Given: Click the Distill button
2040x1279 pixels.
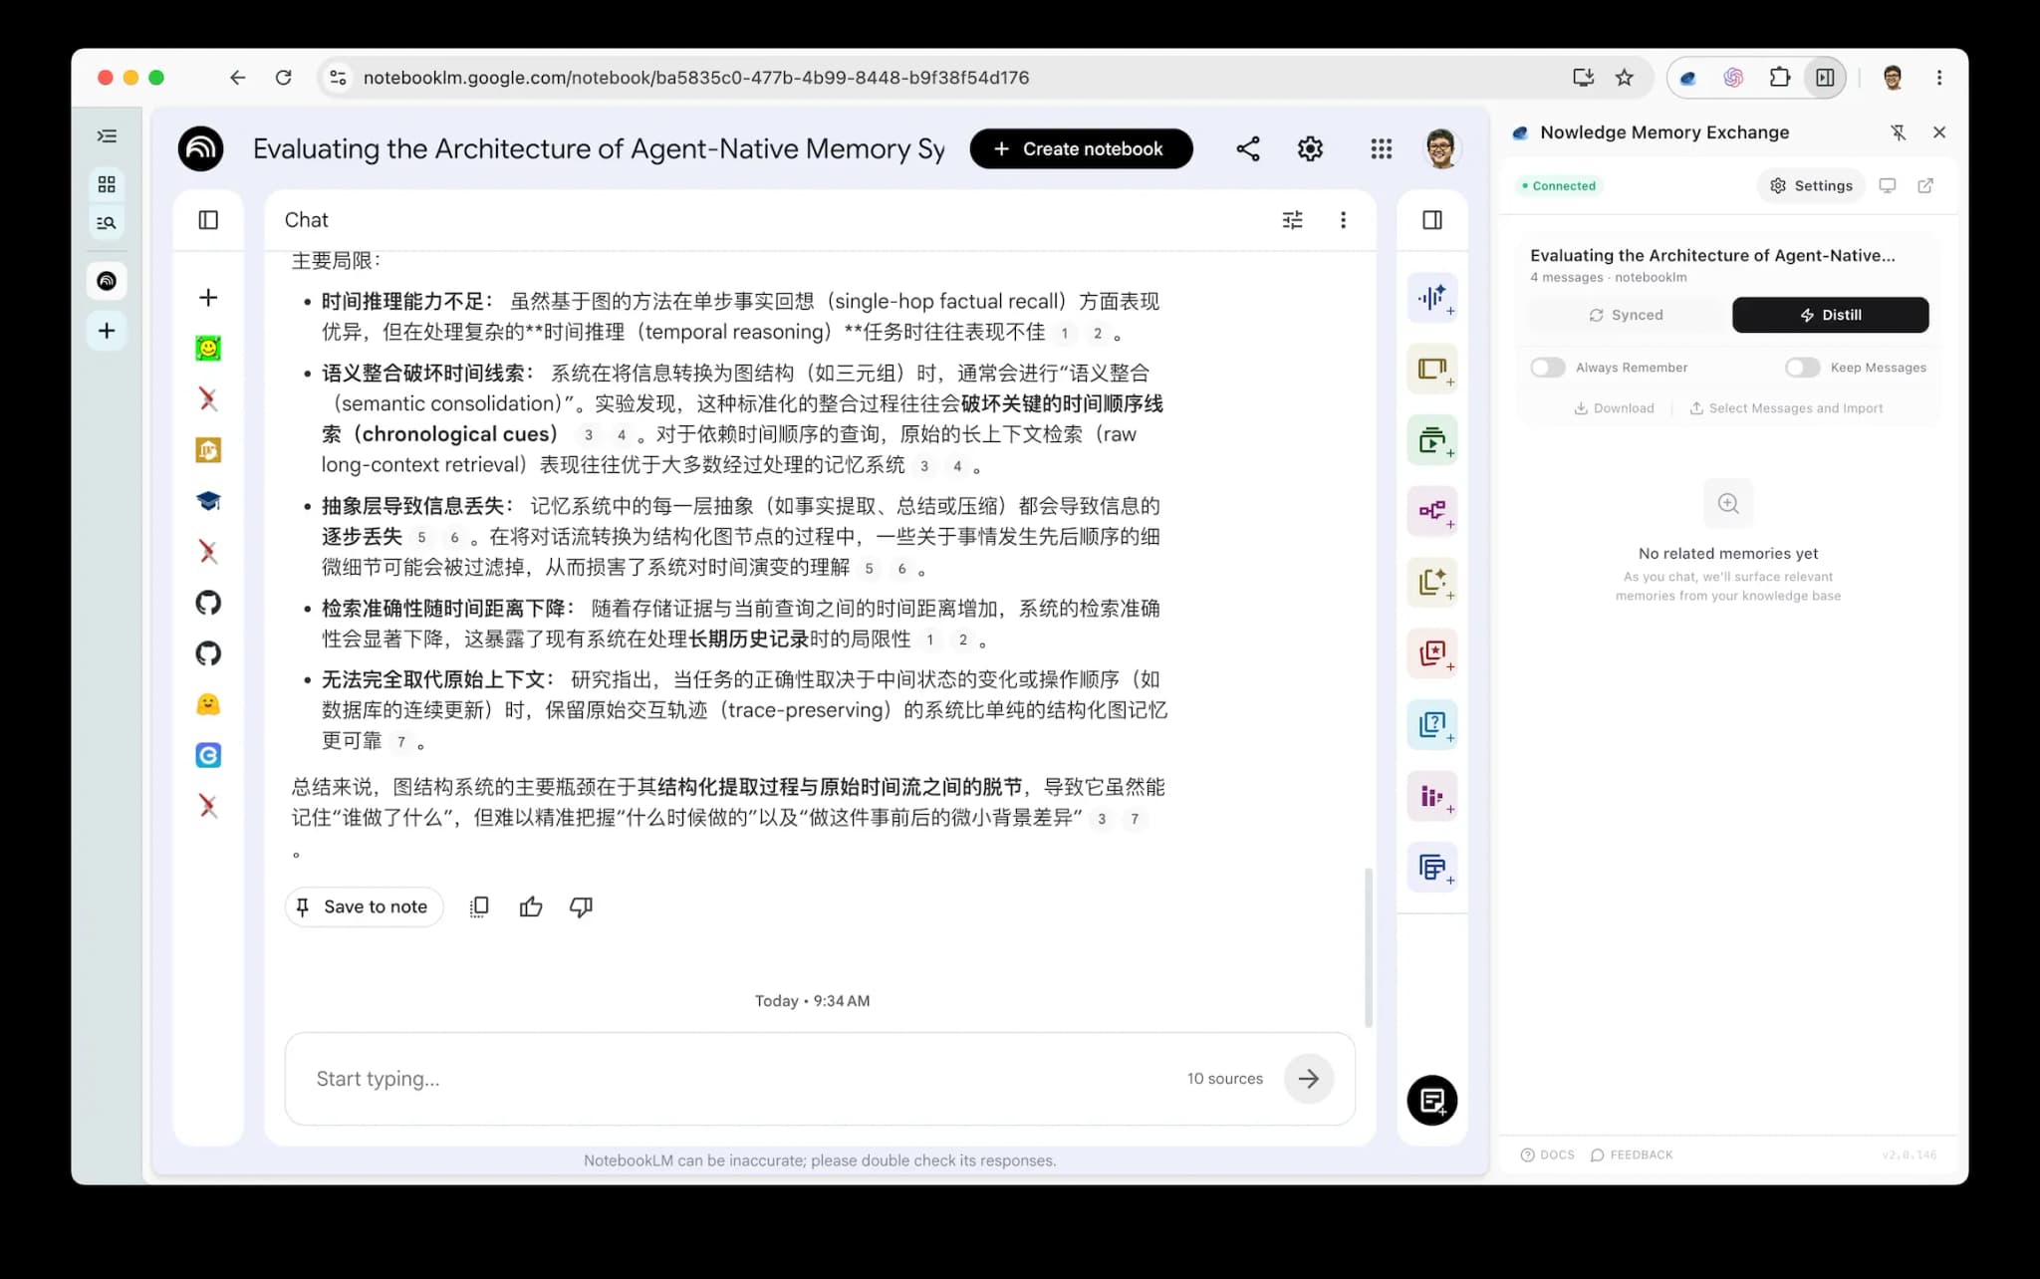Looking at the screenshot, I should pyautogui.click(x=1830, y=315).
